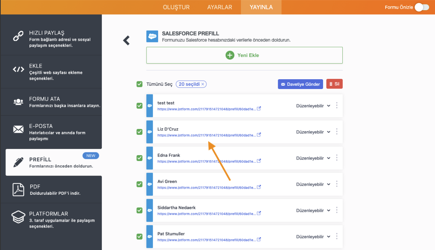Uncheck the checkbox for Edna Frank
Image resolution: width=435 pixels, height=250 pixels.
click(x=140, y=158)
